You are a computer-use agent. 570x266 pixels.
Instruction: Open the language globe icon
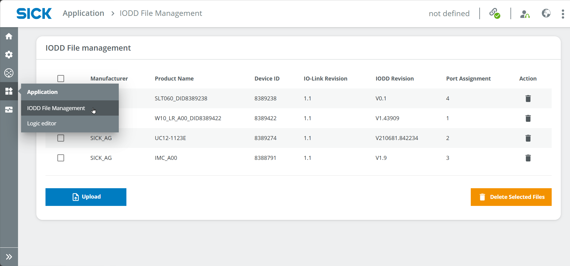pos(546,13)
